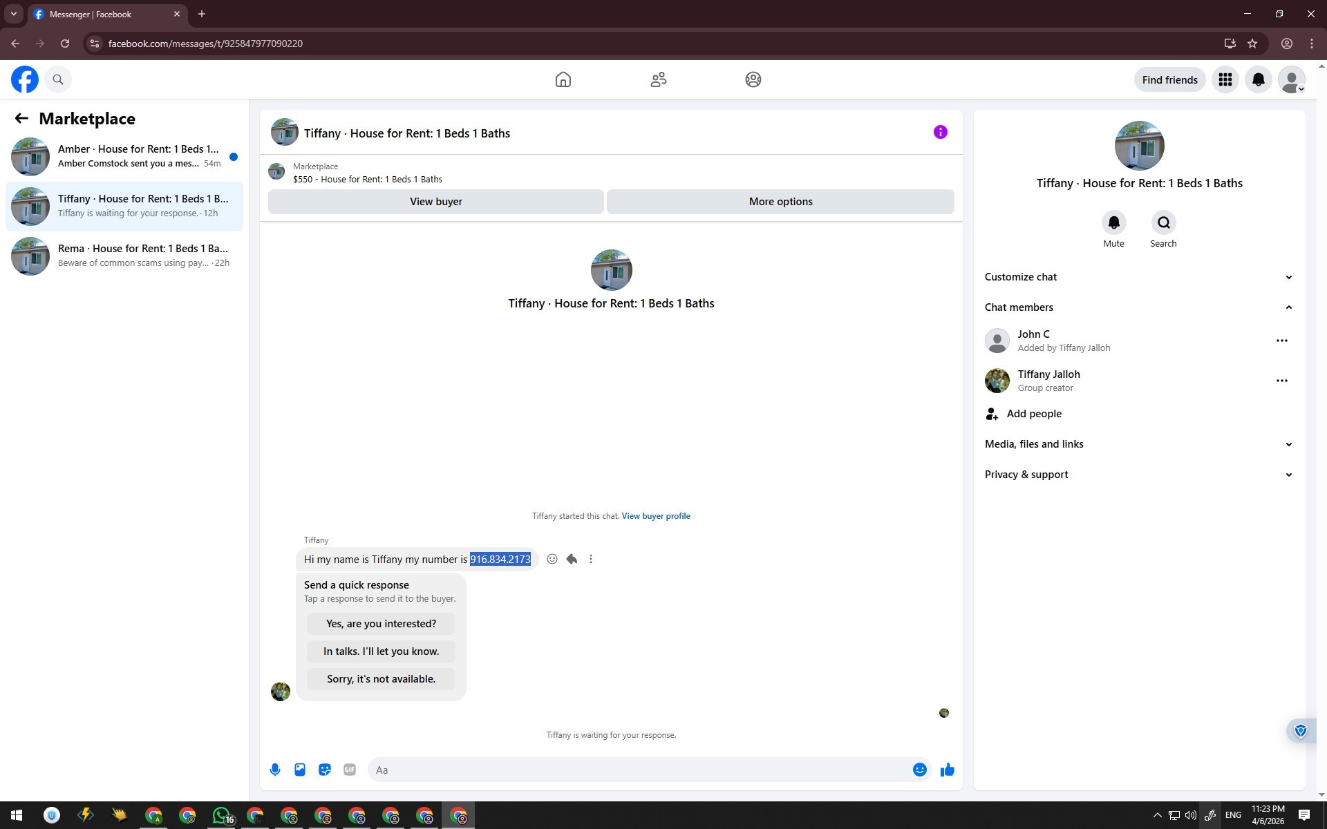Click Find friends button
Screen dimensions: 1327x829
[1170, 79]
